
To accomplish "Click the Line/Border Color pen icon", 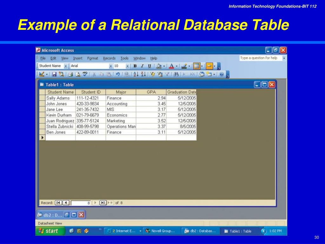I will point(184,66).
